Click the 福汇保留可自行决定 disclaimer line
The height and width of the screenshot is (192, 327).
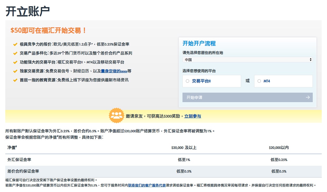pos(51,180)
